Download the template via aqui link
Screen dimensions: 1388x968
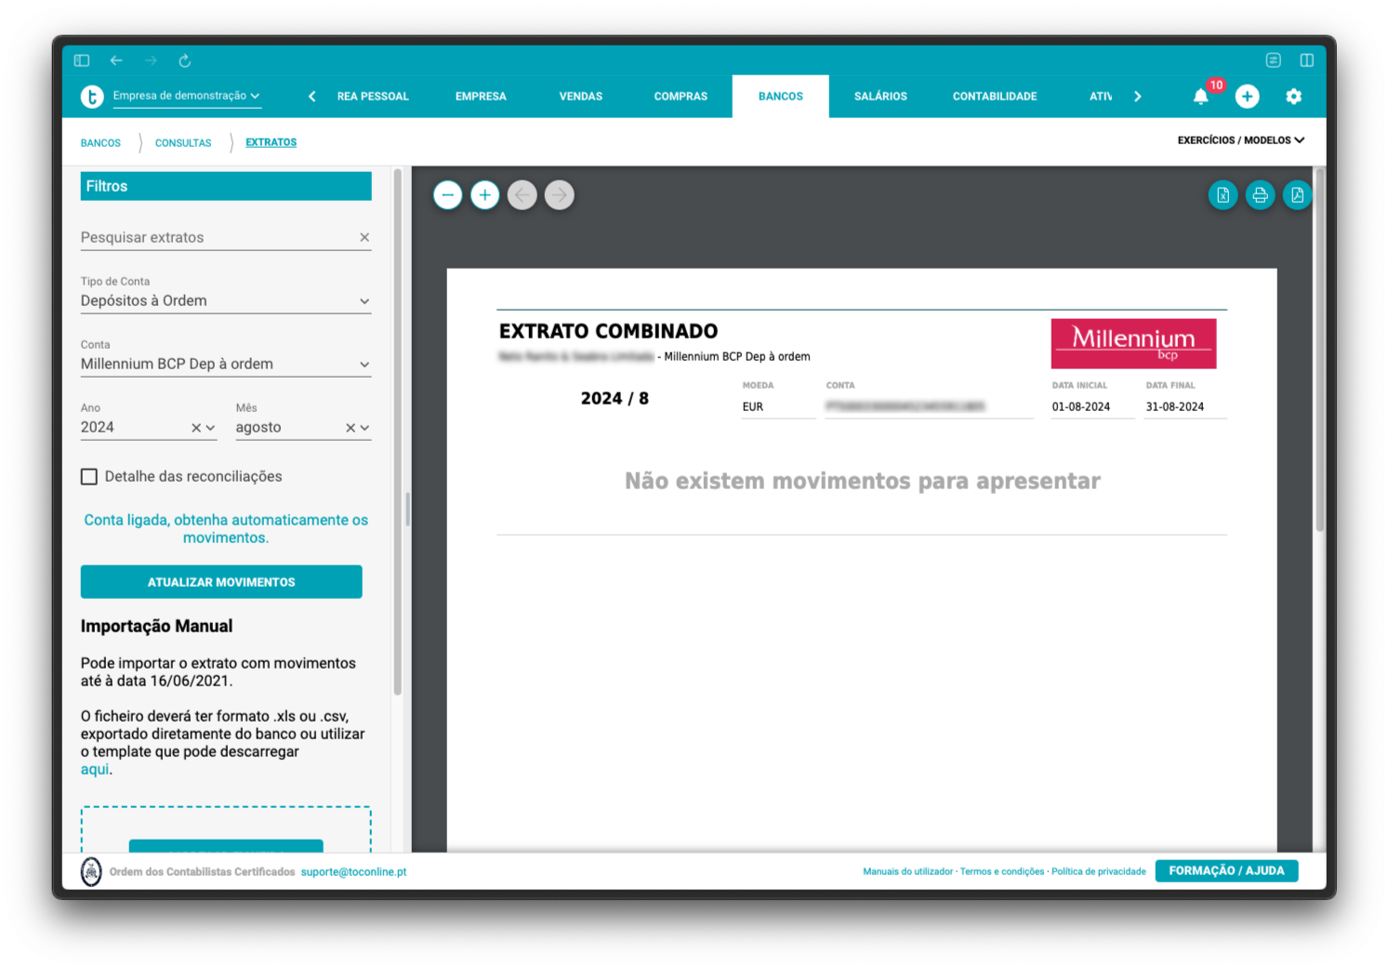click(95, 770)
